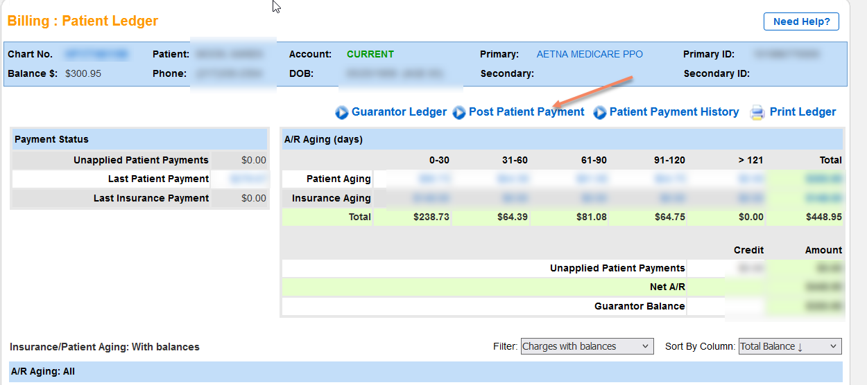Click the $448.95 grand total cell
Screen dimensions: 867x385
pyautogui.click(x=824, y=217)
